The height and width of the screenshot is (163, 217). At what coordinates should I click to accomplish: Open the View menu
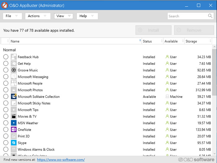coord(64,16)
